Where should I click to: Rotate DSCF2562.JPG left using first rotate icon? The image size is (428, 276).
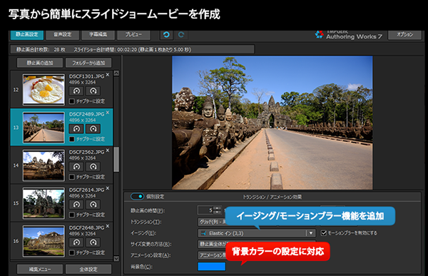[x=76, y=167]
